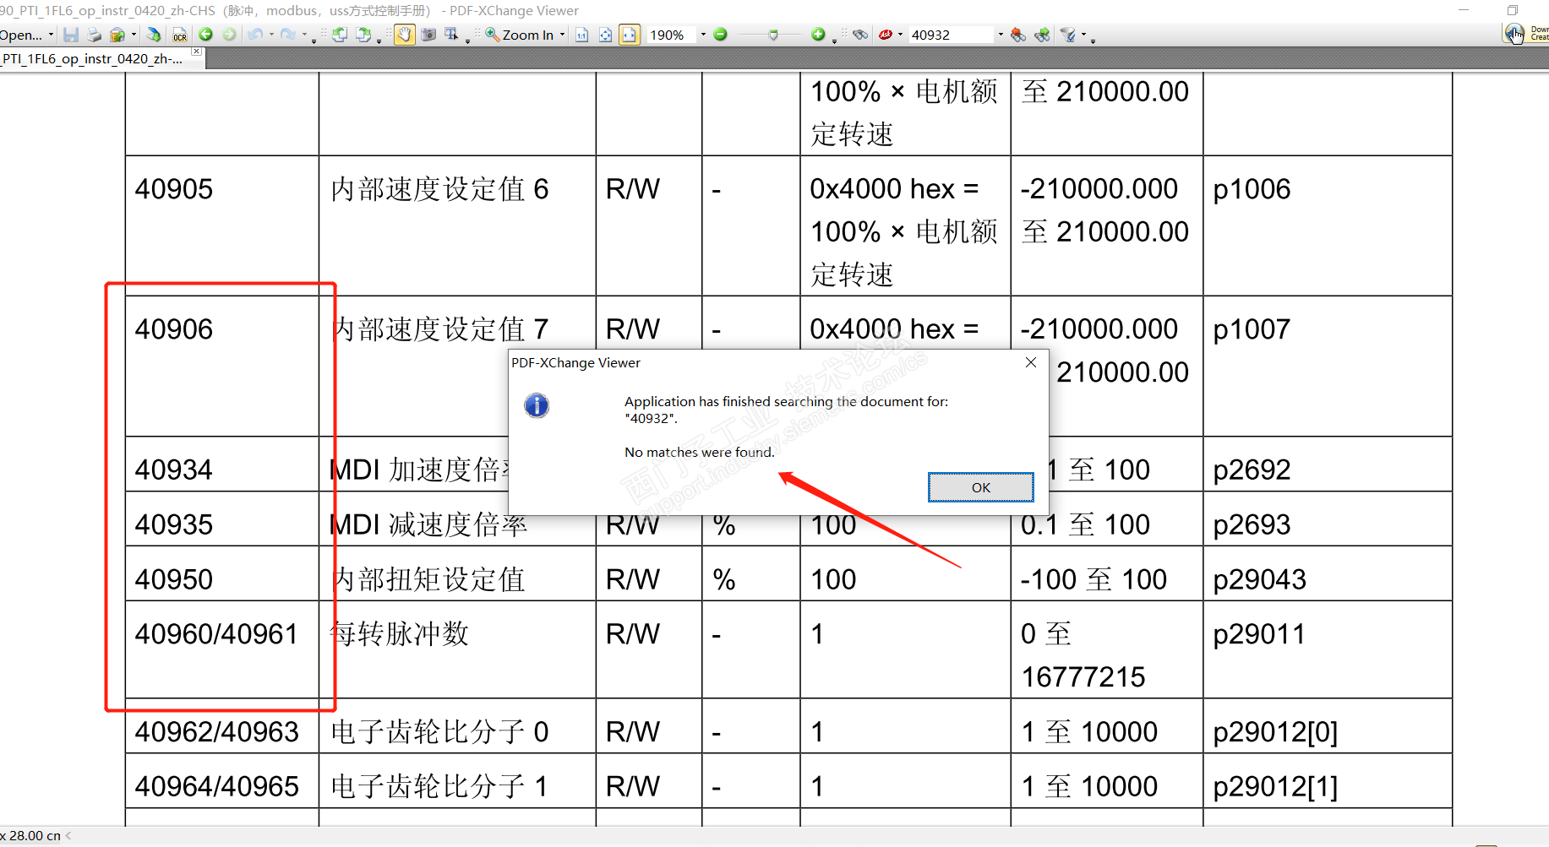Go to previous view (green back arrow)
The height and width of the screenshot is (847, 1549).
point(205,35)
